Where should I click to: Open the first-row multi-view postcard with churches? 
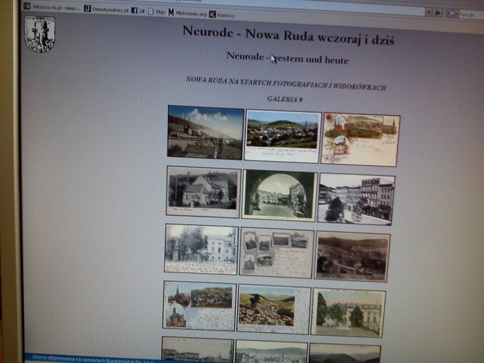pos(360,140)
